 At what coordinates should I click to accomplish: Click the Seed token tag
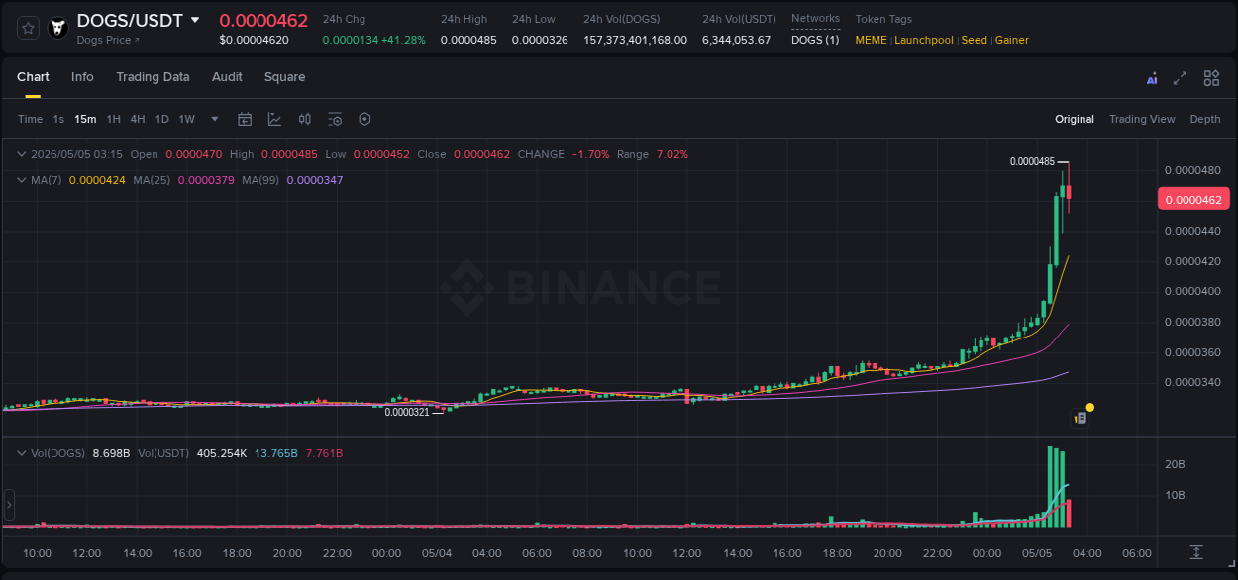click(x=974, y=40)
